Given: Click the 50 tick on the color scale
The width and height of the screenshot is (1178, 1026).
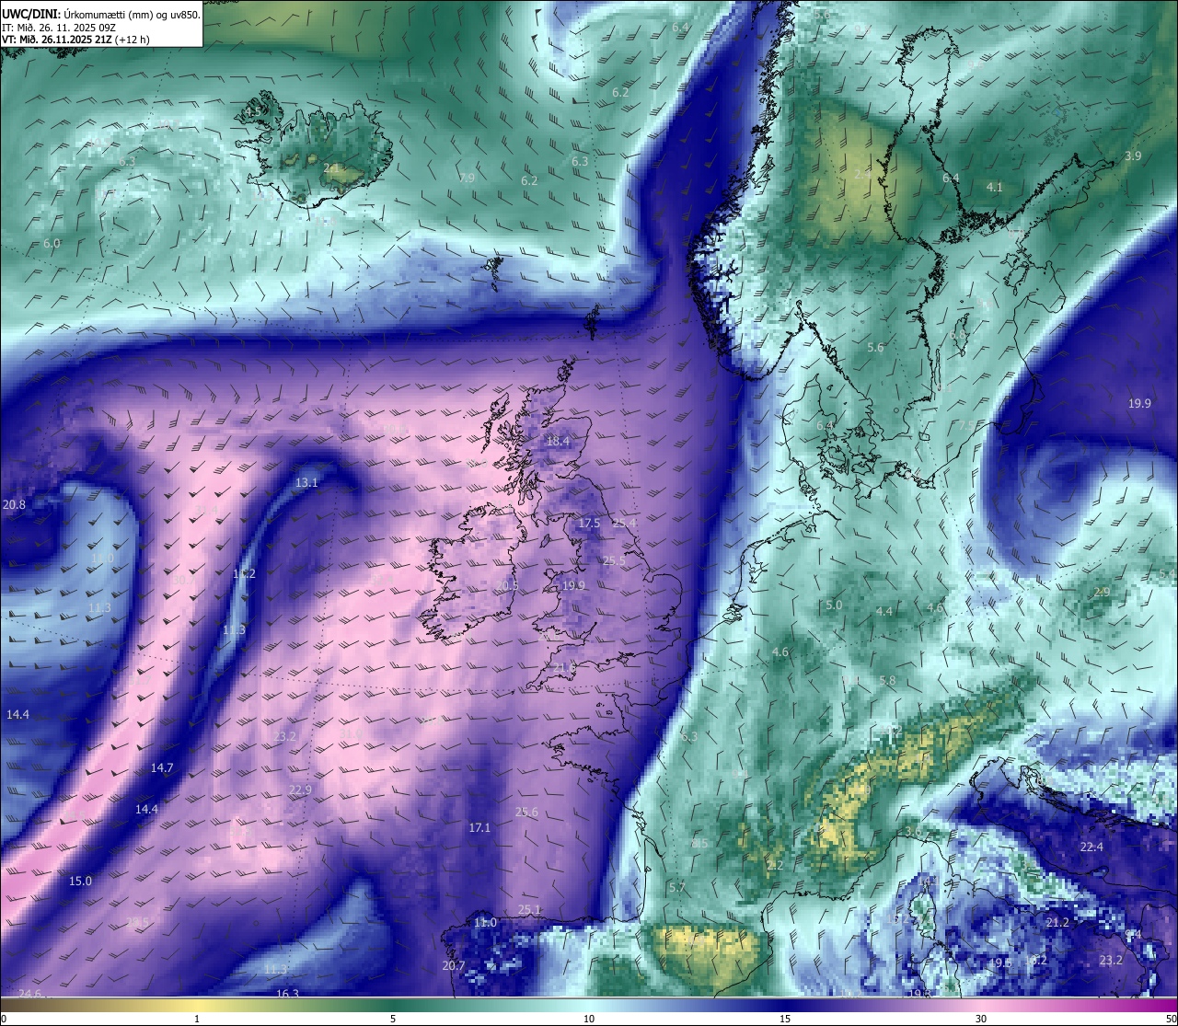Looking at the screenshot, I should click(x=1171, y=1019).
